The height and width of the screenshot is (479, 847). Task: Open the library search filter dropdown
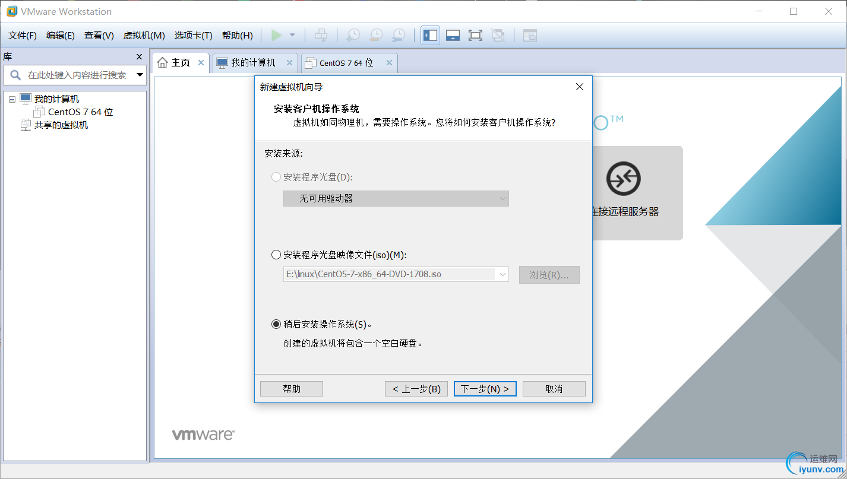coord(140,75)
